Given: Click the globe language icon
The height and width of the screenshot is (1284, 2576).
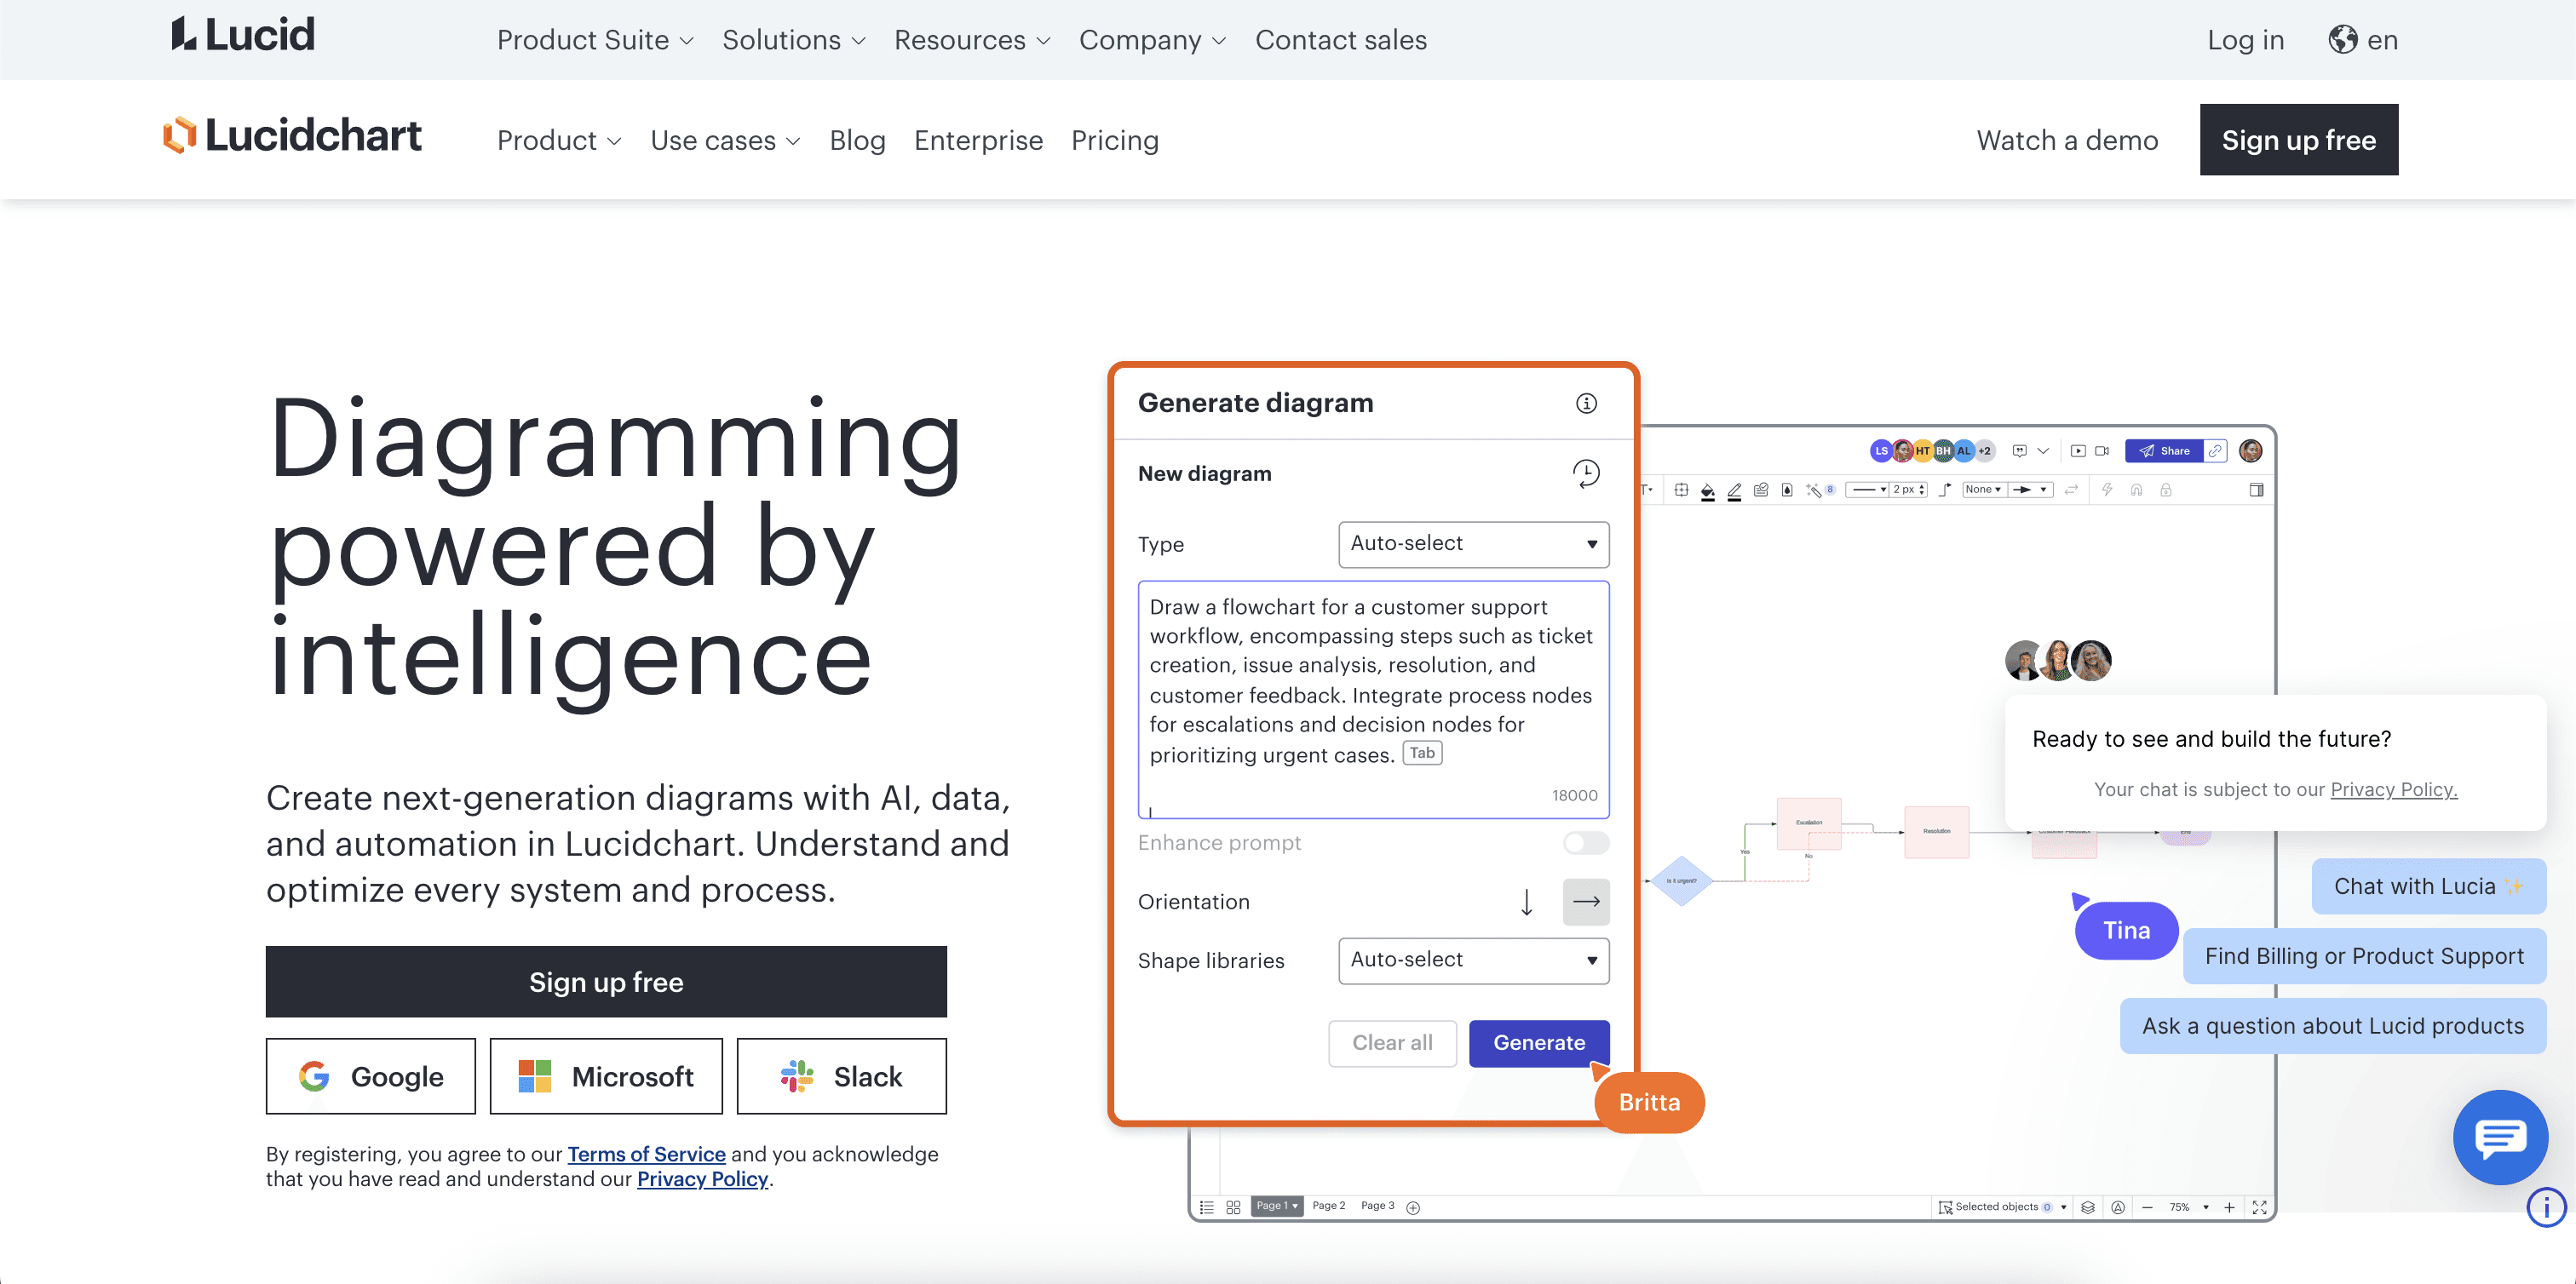Looking at the screenshot, I should (2342, 40).
